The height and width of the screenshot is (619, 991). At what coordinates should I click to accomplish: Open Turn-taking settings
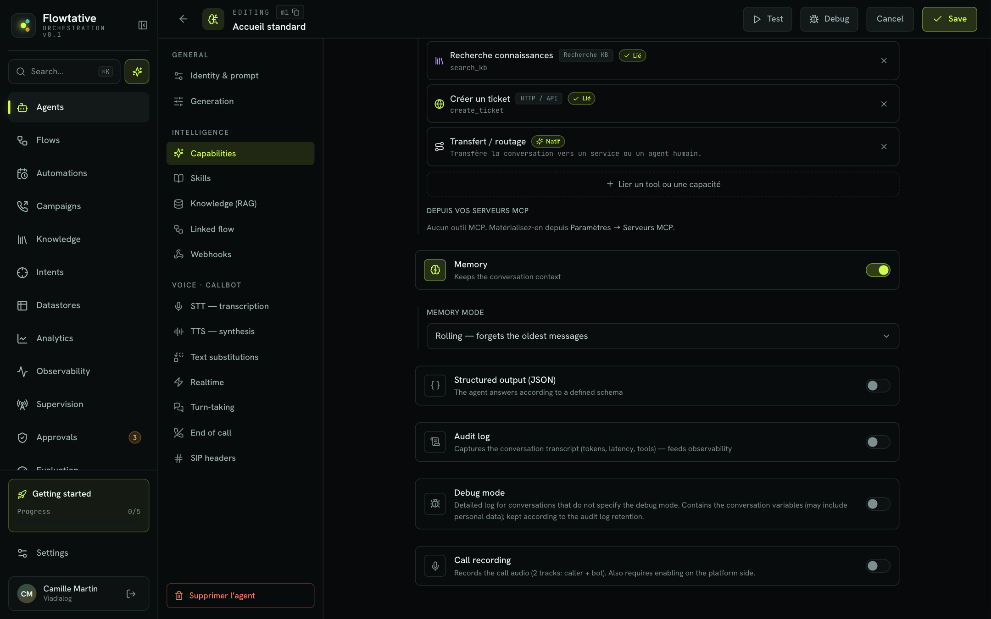click(x=240, y=407)
